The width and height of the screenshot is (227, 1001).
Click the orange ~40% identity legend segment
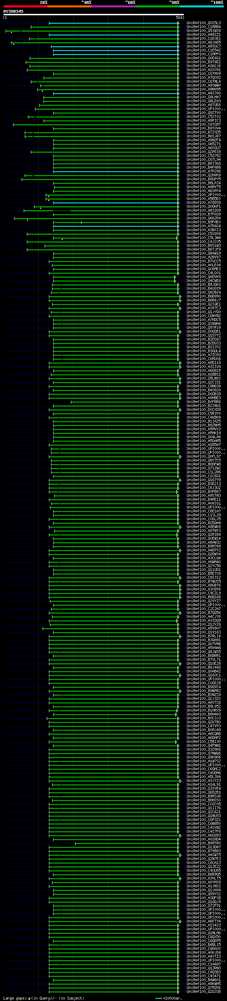(70, 6)
